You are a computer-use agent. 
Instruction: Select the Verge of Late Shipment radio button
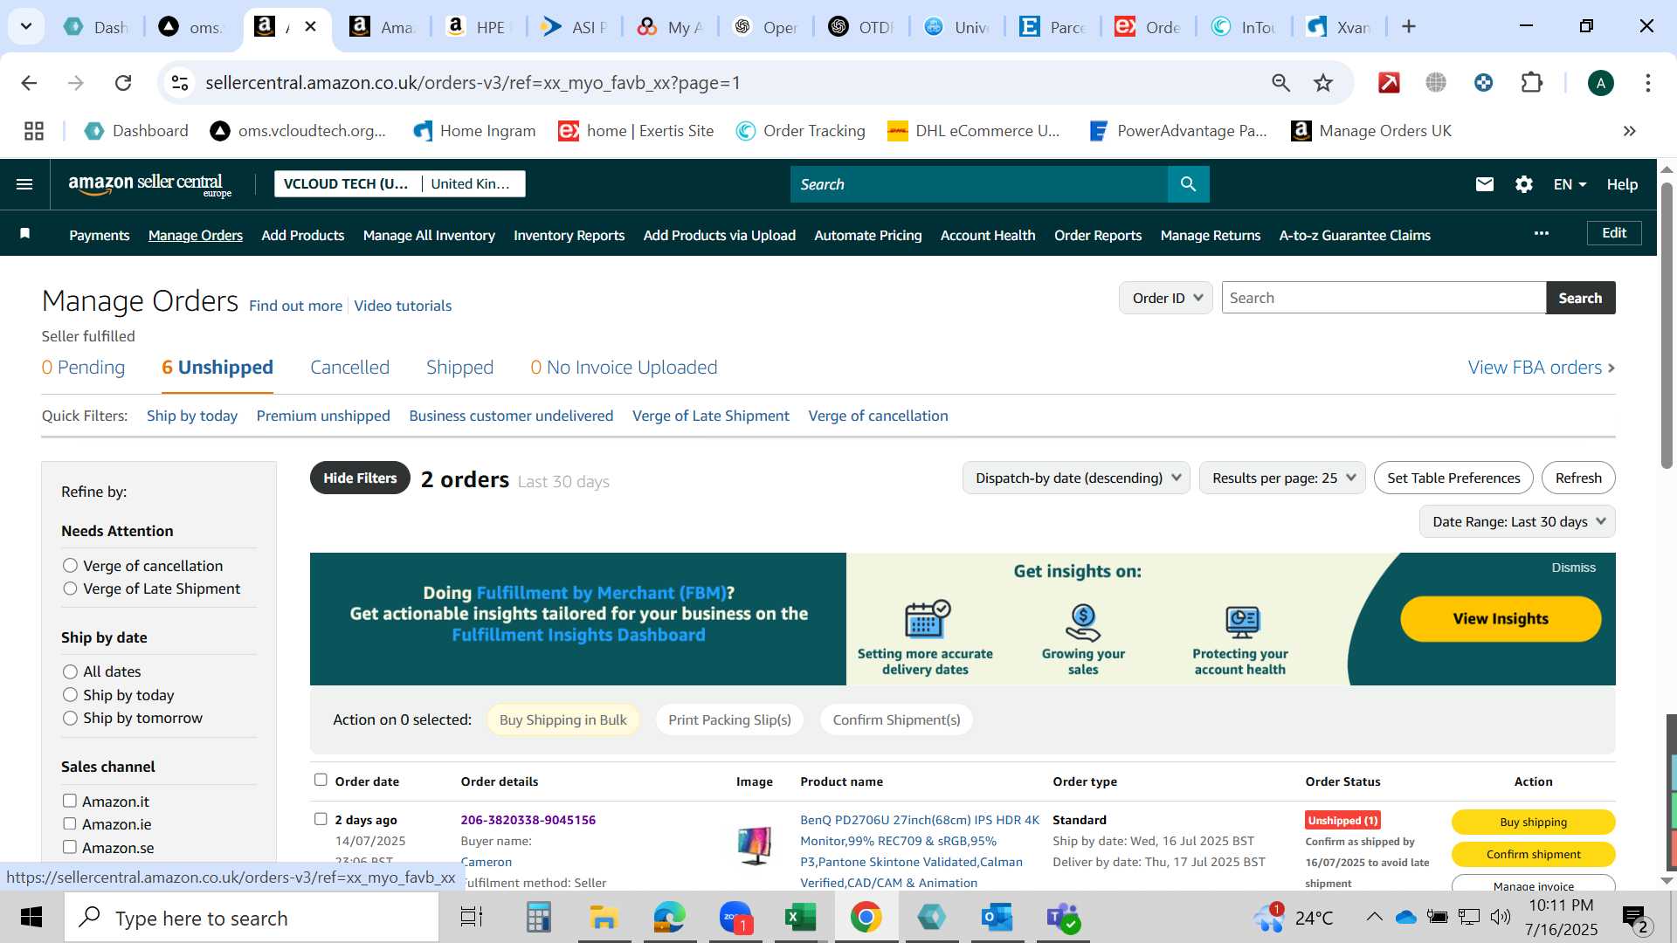click(71, 589)
